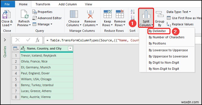The height and width of the screenshot is (105, 202).
Task: Click the Remove Columns icon
Action: click(x=90, y=14)
